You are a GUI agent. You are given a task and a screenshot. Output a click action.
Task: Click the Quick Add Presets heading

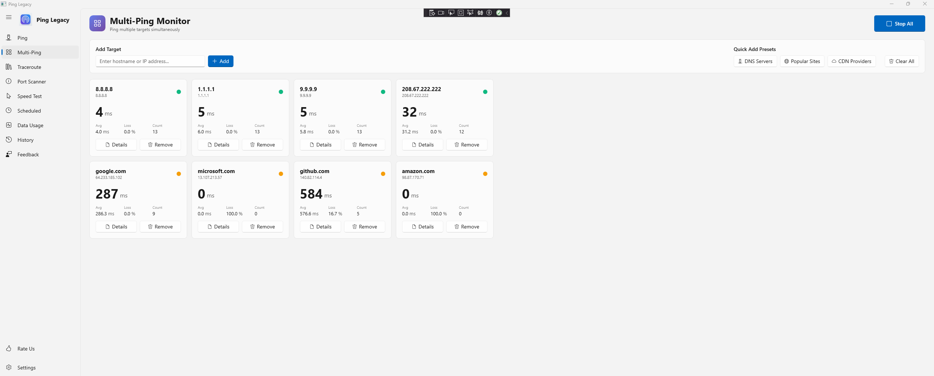[x=754, y=49]
